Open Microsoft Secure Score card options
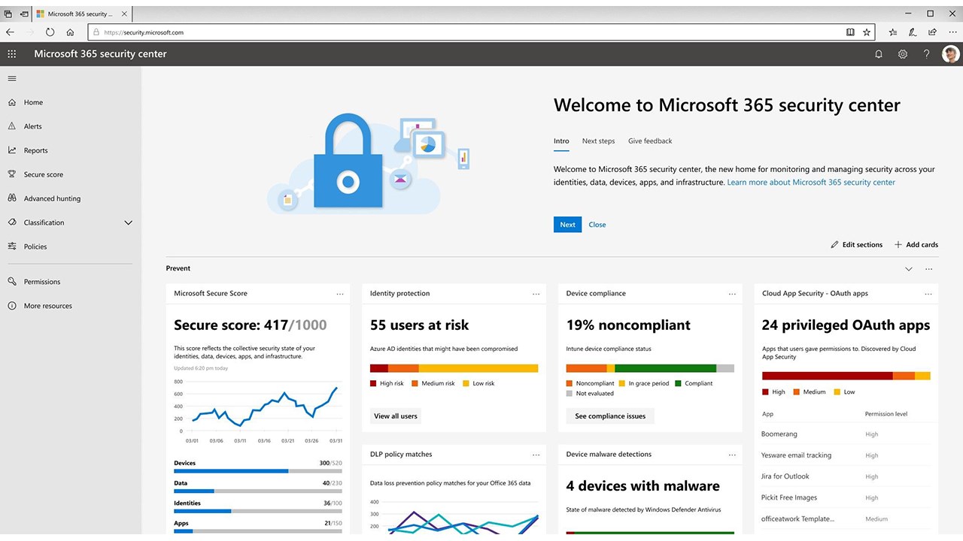 click(x=340, y=294)
